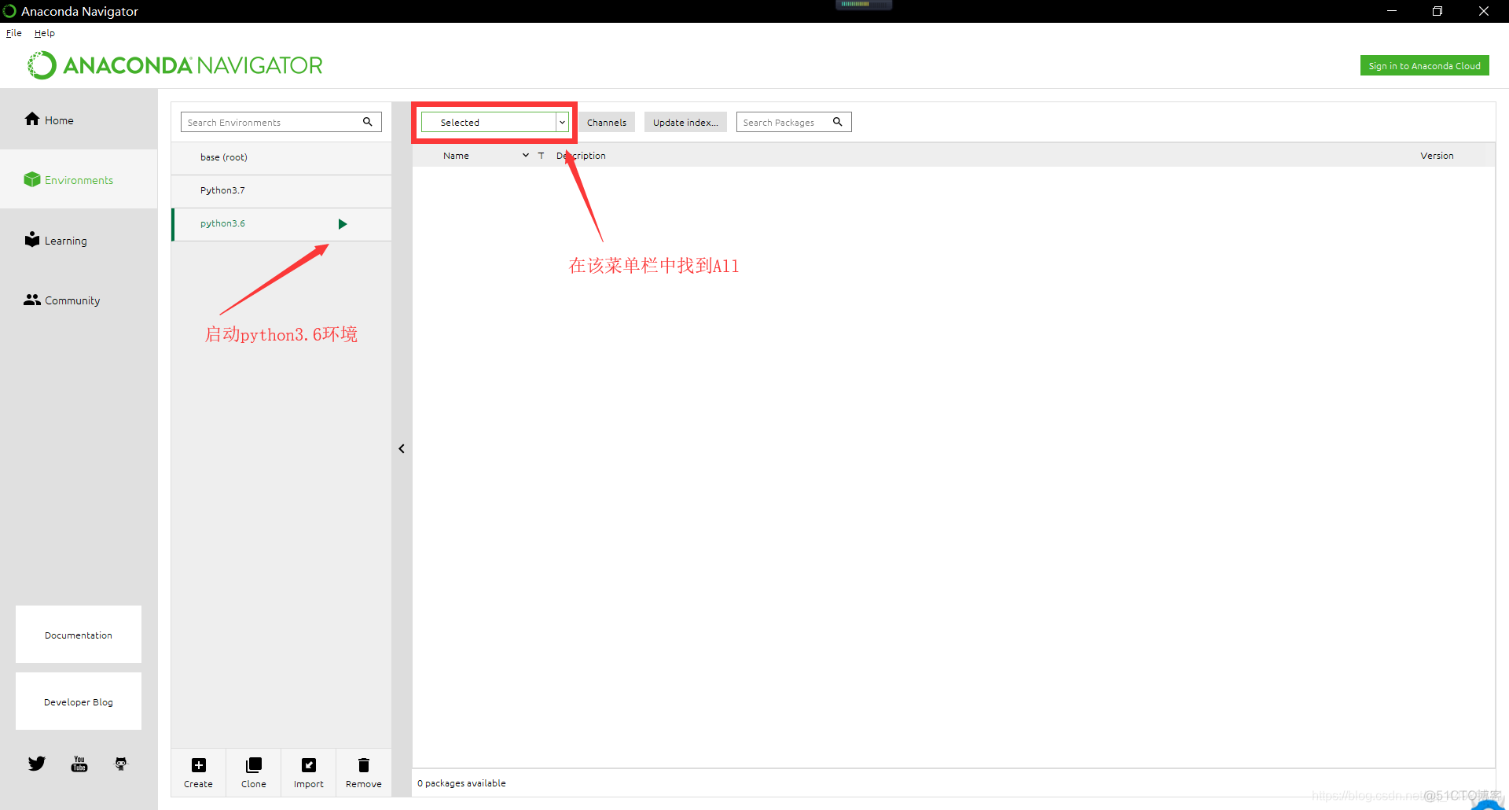Click the Community people icon
The width and height of the screenshot is (1509, 810).
click(x=32, y=300)
